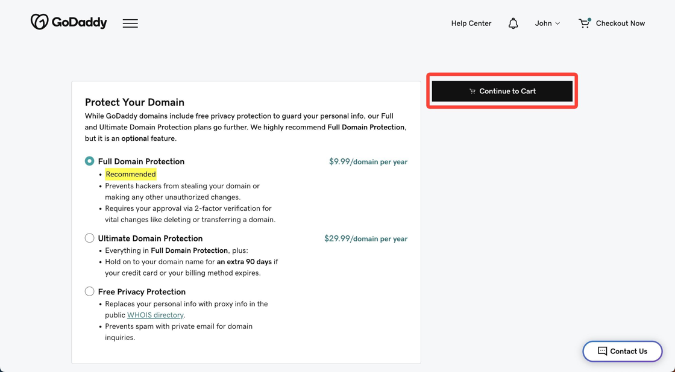The height and width of the screenshot is (372, 675).
Task: Open the Help Center link
Action: click(x=471, y=23)
